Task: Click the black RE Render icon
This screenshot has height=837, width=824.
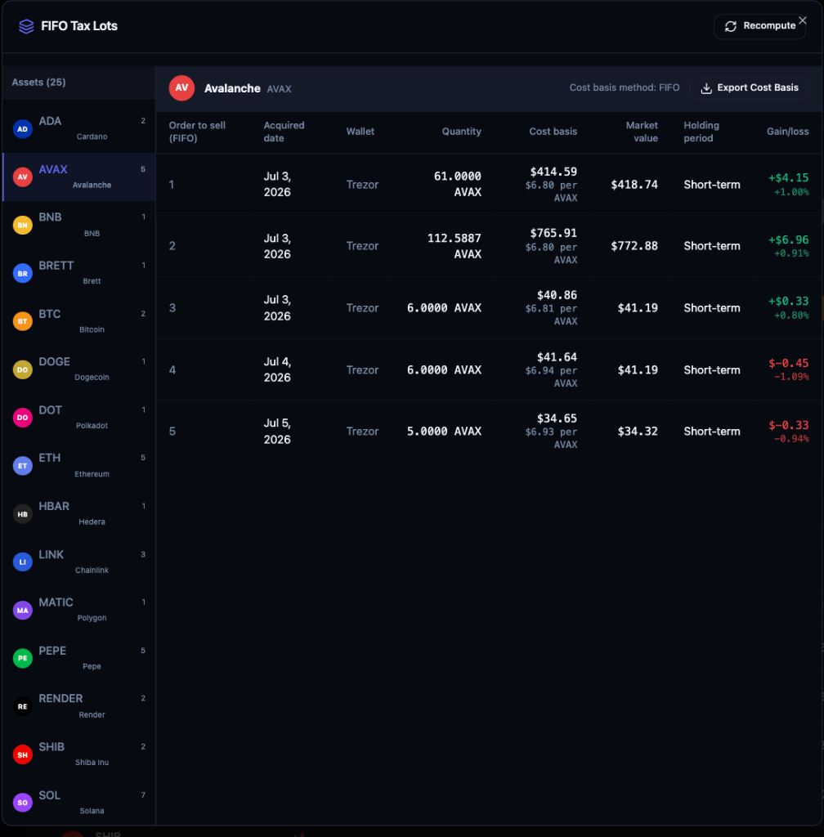Action: [22, 706]
